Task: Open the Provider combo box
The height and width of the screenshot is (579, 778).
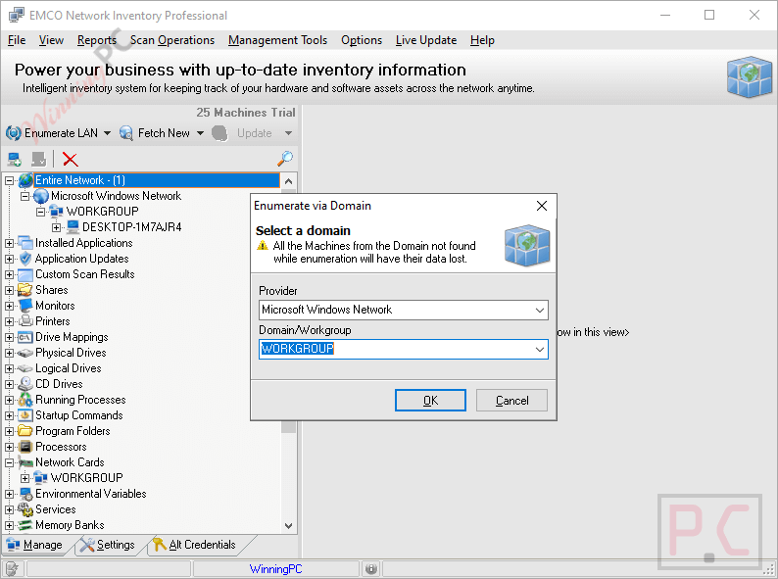Action: coord(404,311)
